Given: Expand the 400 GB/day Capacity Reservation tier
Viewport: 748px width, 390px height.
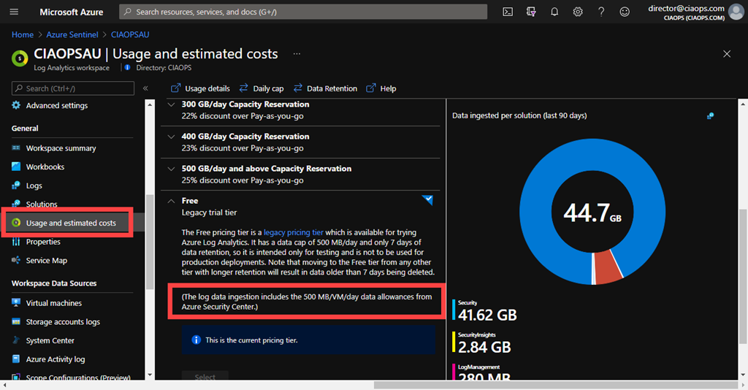Looking at the screenshot, I should pos(171,137).
